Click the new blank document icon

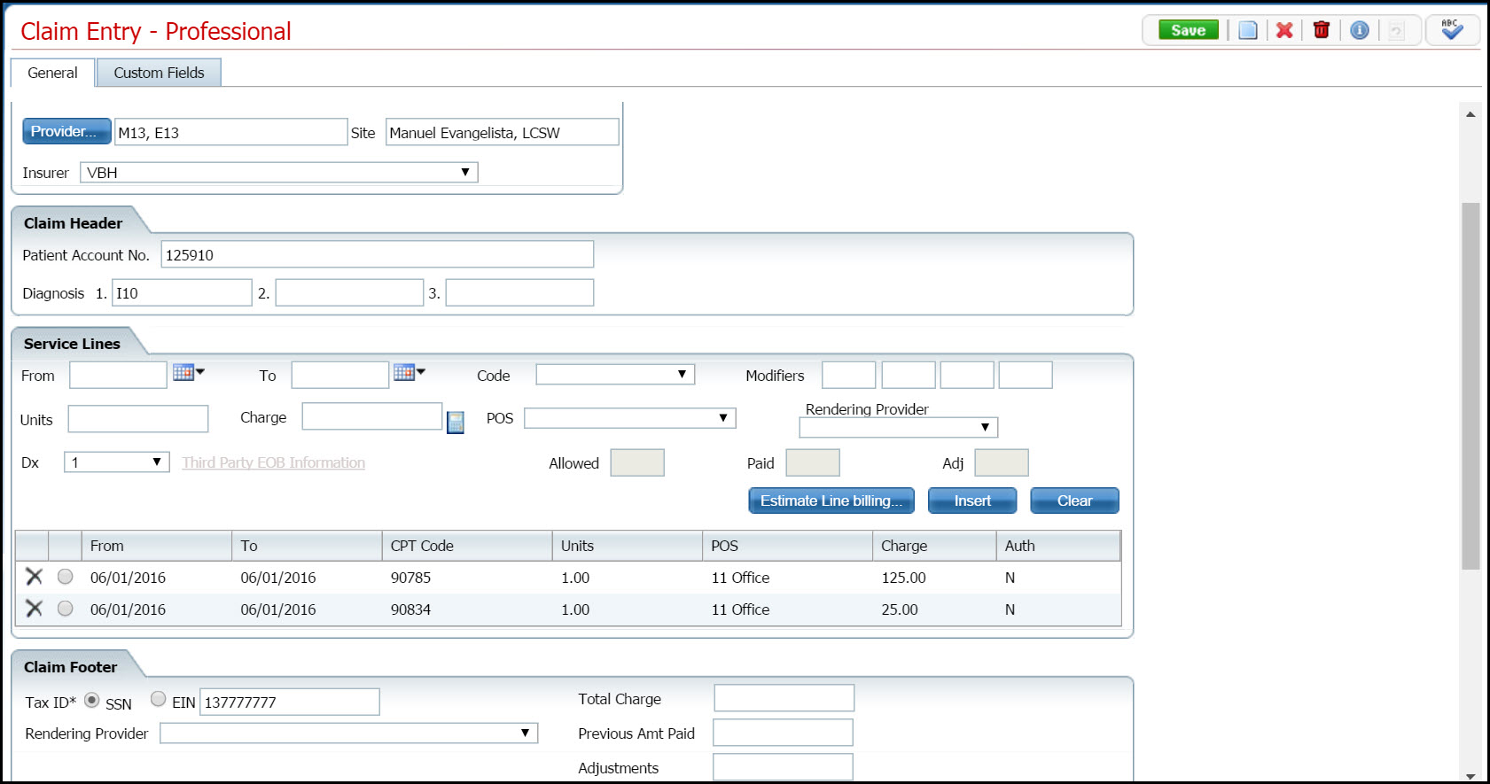[1247, 31]
